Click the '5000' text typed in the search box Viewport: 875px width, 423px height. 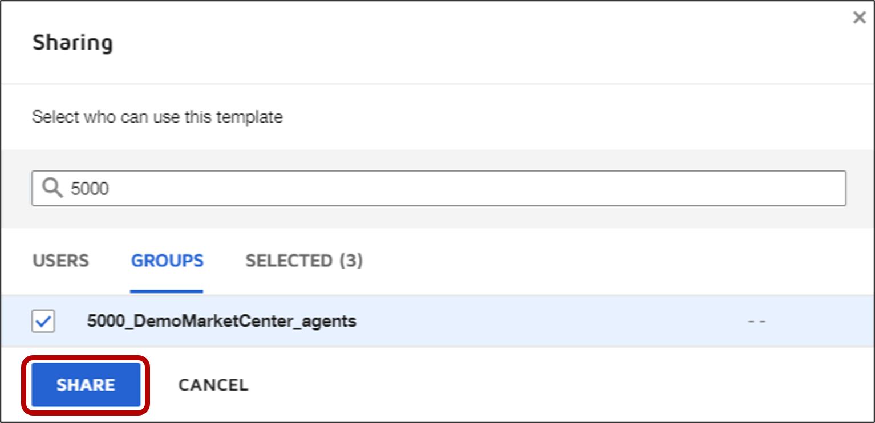(x=90, y=189)
